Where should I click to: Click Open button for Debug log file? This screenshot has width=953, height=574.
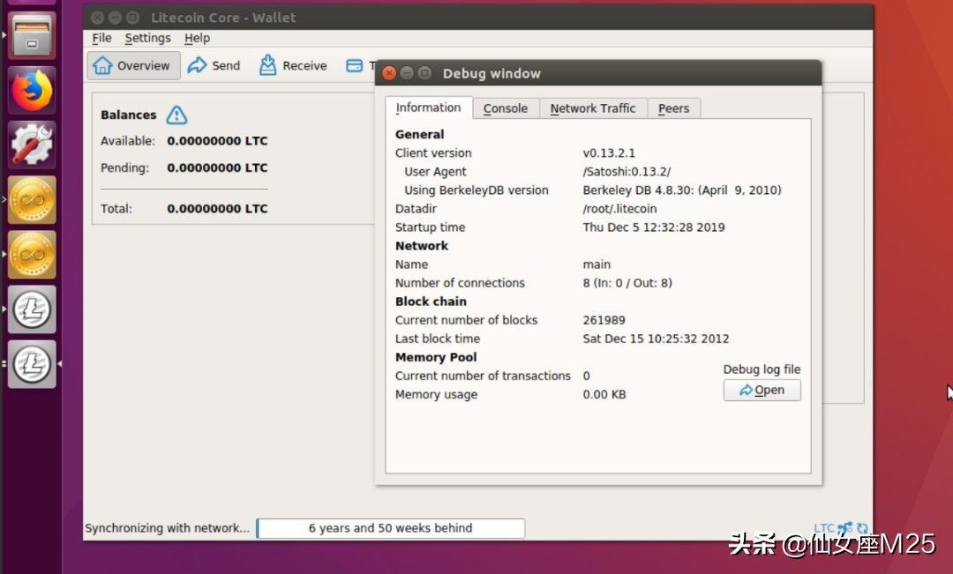[762, 391]
